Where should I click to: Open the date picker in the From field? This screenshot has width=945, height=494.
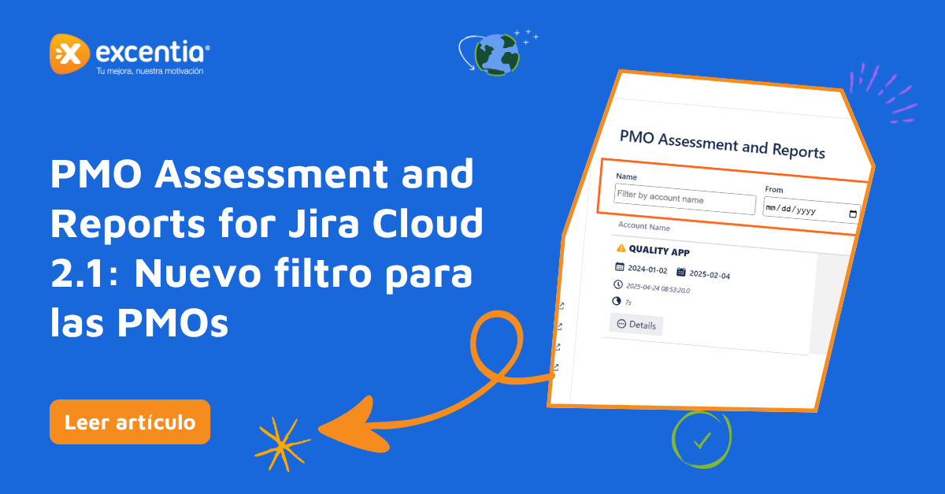(x=854, y=214)
